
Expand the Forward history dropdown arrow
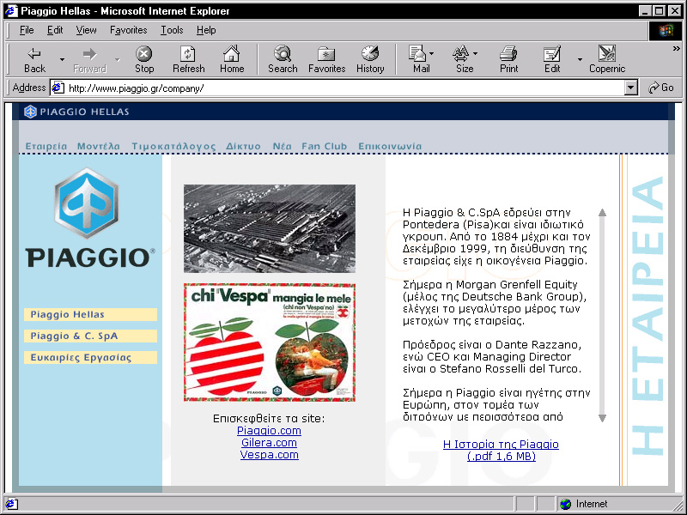point(118,59)
